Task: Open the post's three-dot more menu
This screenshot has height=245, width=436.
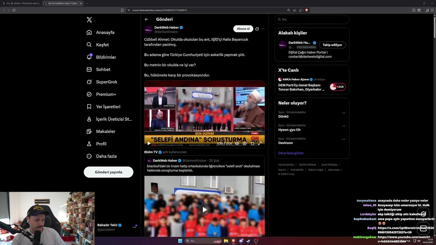Action: point(263,29)
